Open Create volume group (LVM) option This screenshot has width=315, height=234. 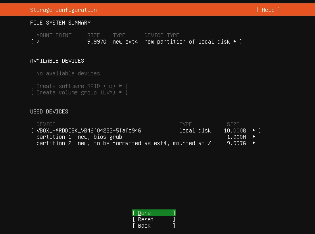tap(79, 92)
